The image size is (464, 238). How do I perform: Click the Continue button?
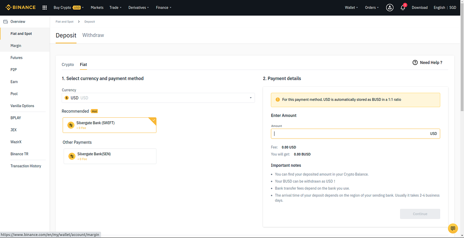[x=420, y=214]
